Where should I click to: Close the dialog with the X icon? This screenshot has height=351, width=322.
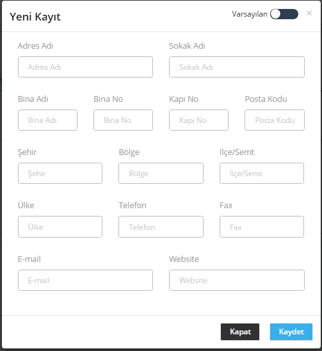coord(309,13)
